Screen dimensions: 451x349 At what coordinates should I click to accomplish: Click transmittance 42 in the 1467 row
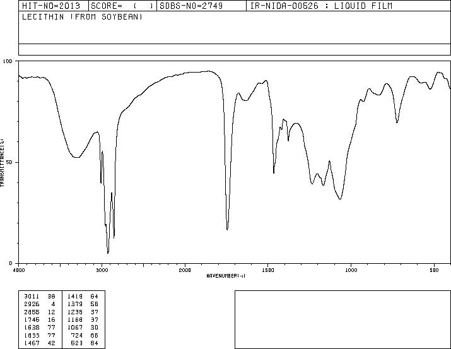(x=51, y=343)
